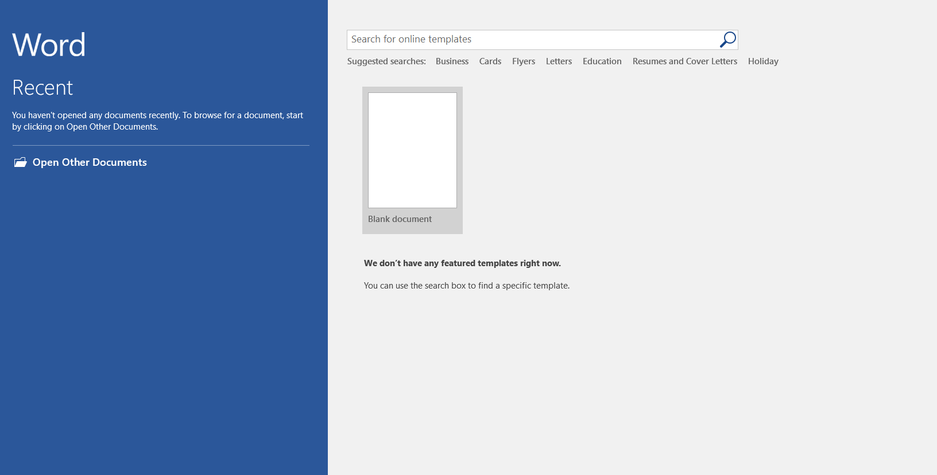Pick Resumes and Cover Letters search
Screen dimensions: 937x475
[x=685, y=61]
